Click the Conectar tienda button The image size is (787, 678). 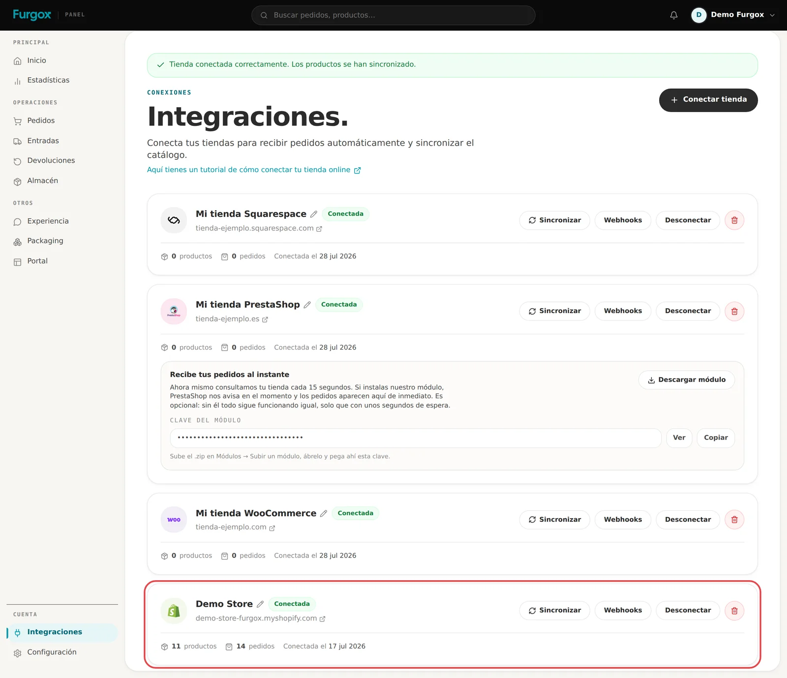pos(708,100)
